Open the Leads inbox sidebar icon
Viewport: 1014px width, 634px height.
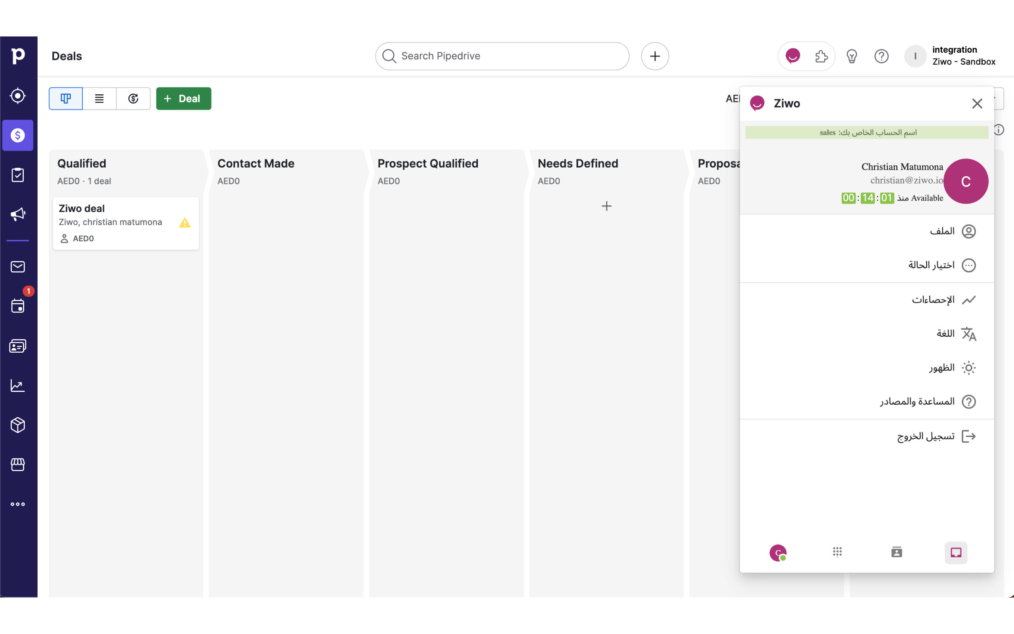(17, 96)
